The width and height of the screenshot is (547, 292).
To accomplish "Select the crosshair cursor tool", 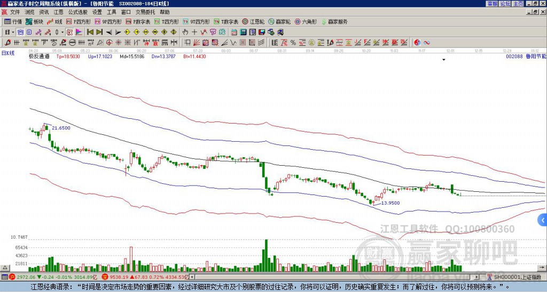I will point(194,33).
